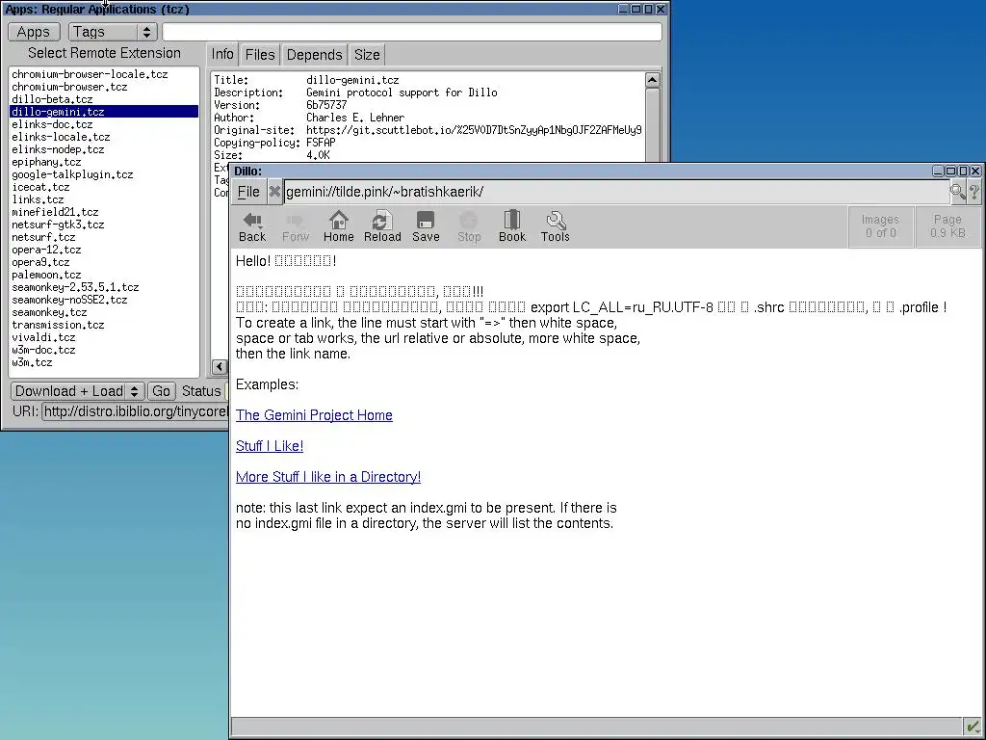Select elinks-nodep.tcz extension

pyautogui.click(x=104, y=149)
